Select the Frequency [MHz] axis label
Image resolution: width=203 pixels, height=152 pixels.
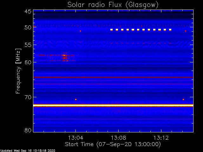[x=18, y=71]
